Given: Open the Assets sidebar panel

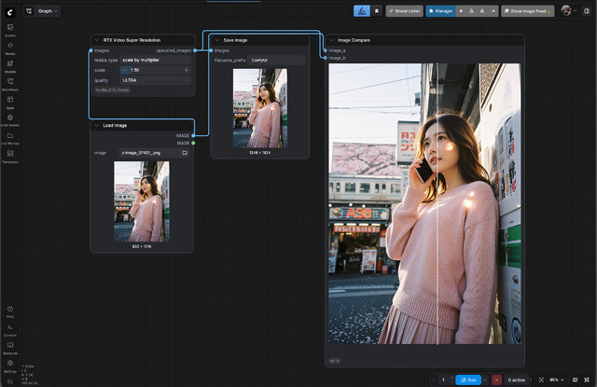Looking at the screenshot, I should point(10,29).
